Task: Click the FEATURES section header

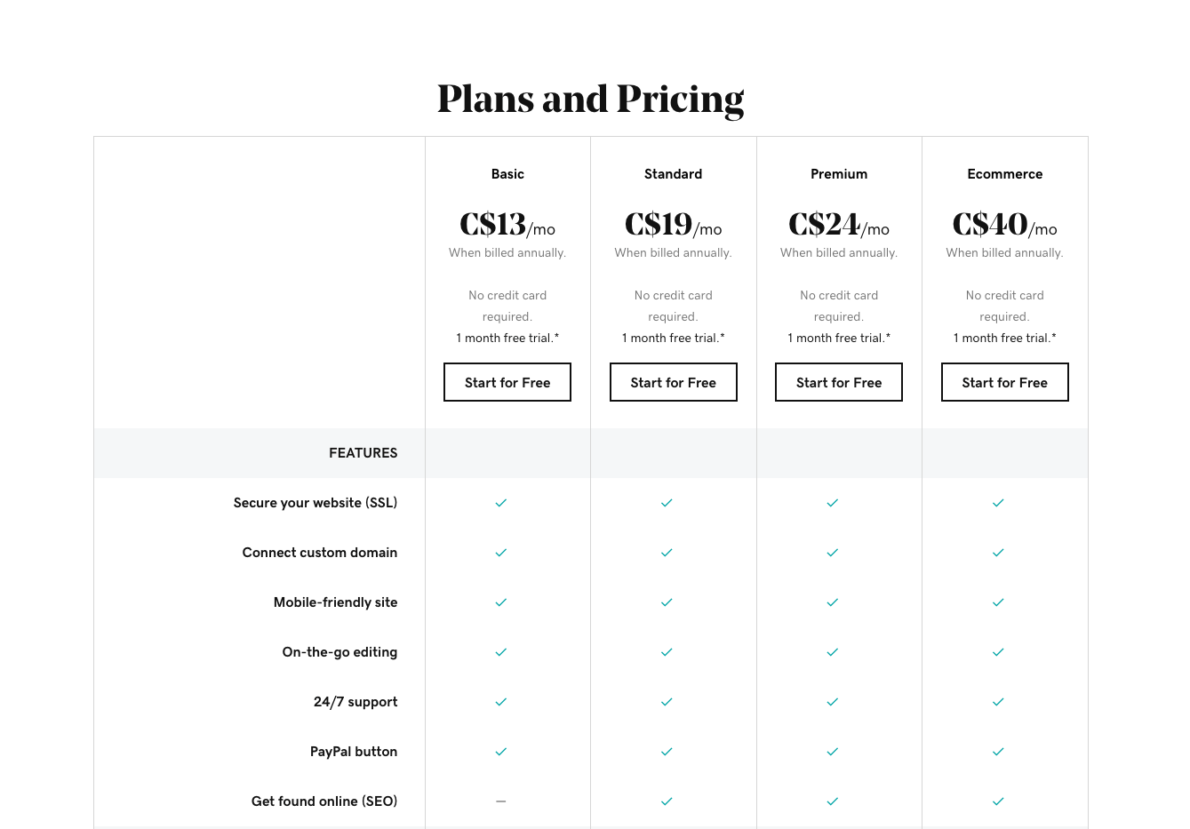Action: coord(363,453)
